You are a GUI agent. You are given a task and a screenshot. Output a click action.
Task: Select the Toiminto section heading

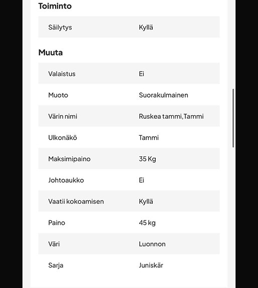[x=55, y=6]
